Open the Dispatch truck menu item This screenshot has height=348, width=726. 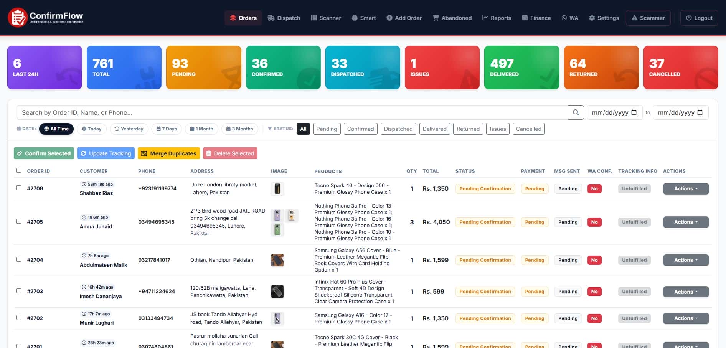pos(284,18)
